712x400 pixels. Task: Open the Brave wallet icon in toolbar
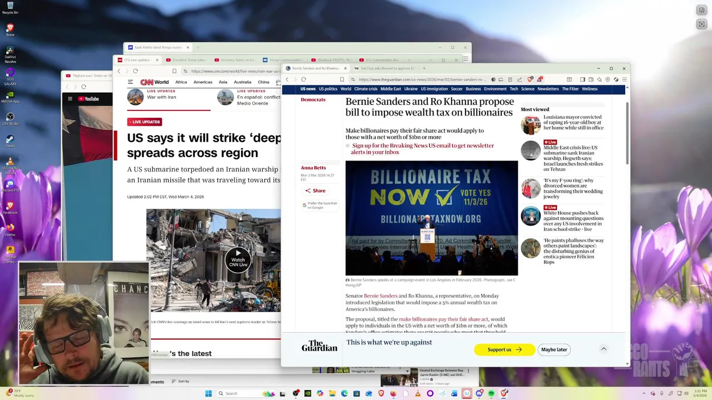[x=591, y=79]
